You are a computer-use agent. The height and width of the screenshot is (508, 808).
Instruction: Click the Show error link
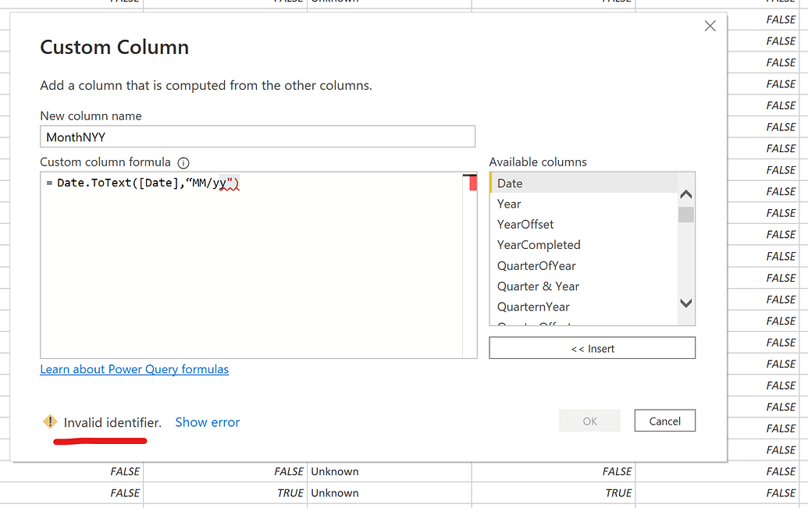click(207, 422)
